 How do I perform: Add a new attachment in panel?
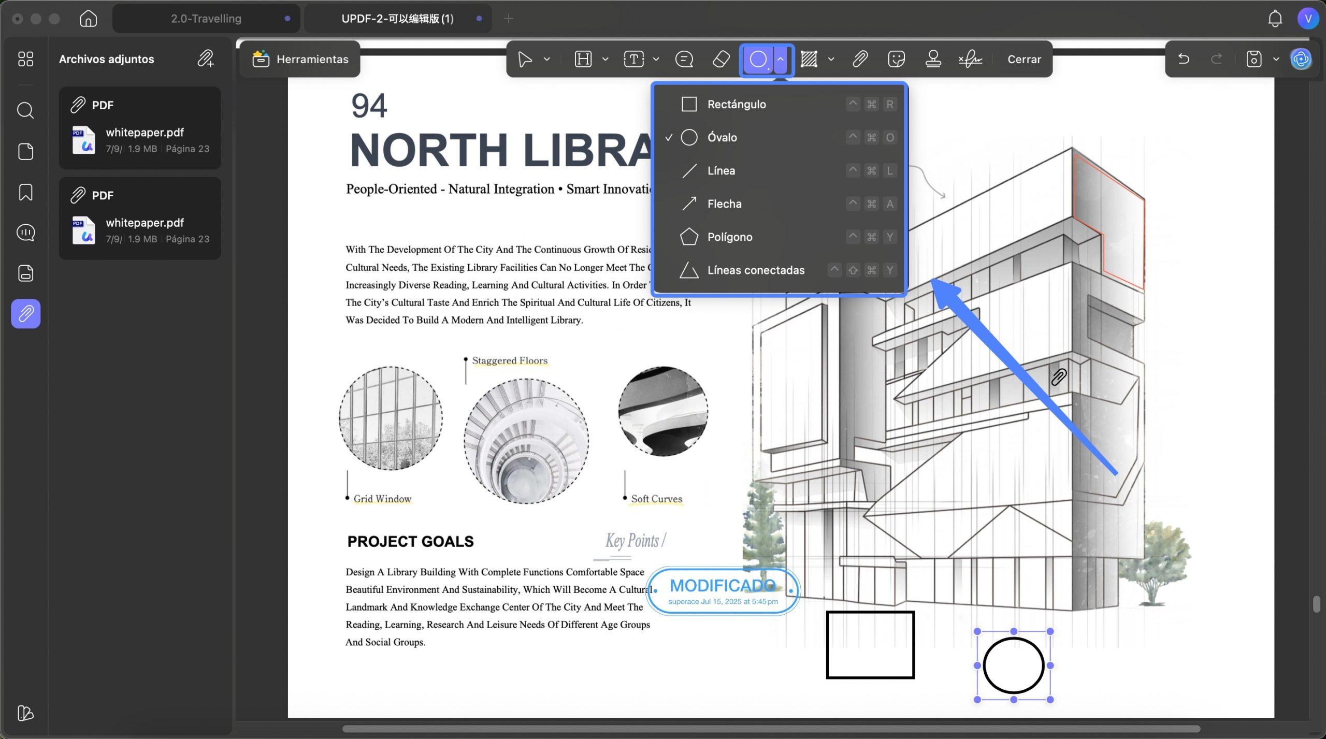tap(206, 59)
